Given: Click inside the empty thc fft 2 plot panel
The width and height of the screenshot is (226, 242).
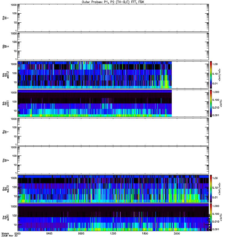Looking at the screenshot, I should click(113, 160).
